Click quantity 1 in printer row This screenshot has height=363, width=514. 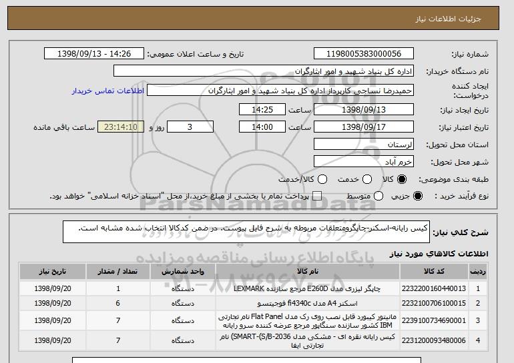pyautogui.click(x=118, y=289)
